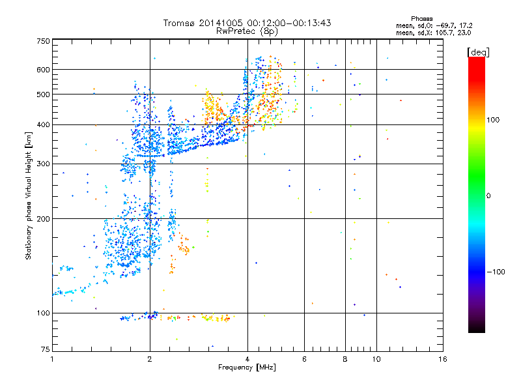Click the x-axis tick label '8'
The height and width of the screenshot is (391, 521).
point(345,359)
